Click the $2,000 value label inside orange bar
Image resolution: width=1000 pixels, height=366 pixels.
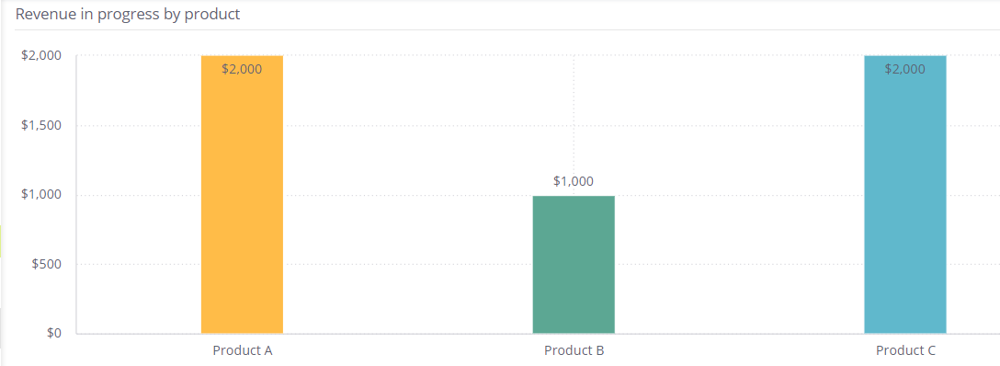pos(242,70)
